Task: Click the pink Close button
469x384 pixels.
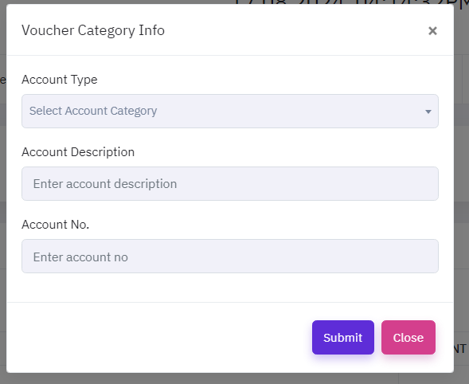Action: pos(408,337)
